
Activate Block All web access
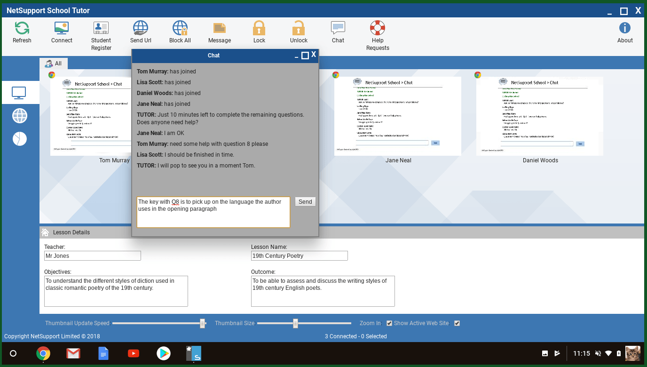[x=180, y=29]
